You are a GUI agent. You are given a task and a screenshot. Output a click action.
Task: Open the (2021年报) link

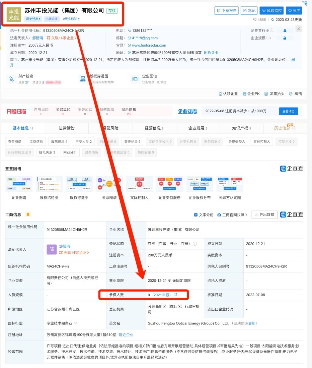click(161, 295)
